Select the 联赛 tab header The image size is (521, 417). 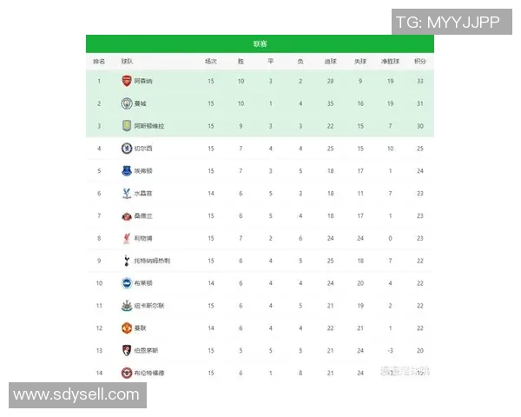point(260,43)
